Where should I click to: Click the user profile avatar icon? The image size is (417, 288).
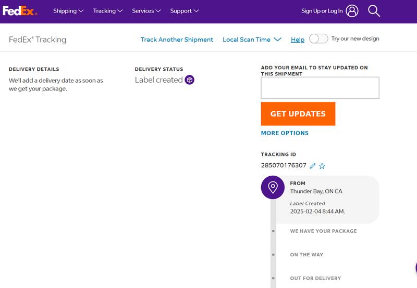[x=352, y=11]
